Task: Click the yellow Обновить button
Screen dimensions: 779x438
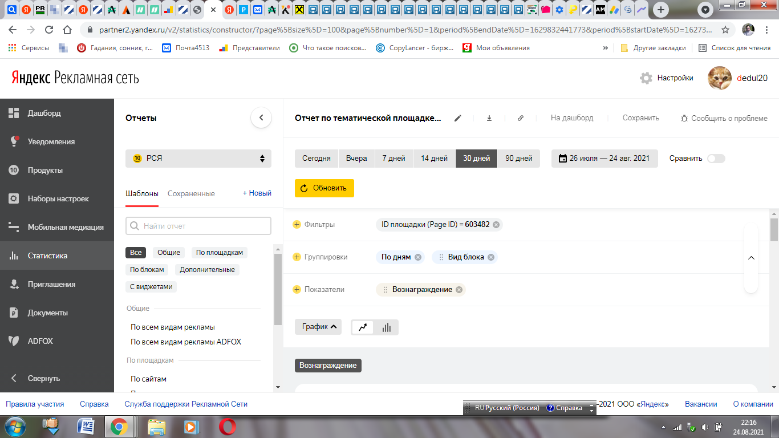Action: point(324,188)
